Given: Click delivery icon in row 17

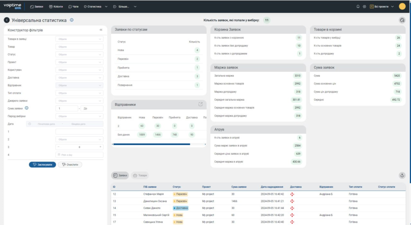Looking at the screenshot, I should [x=292, y=222].
